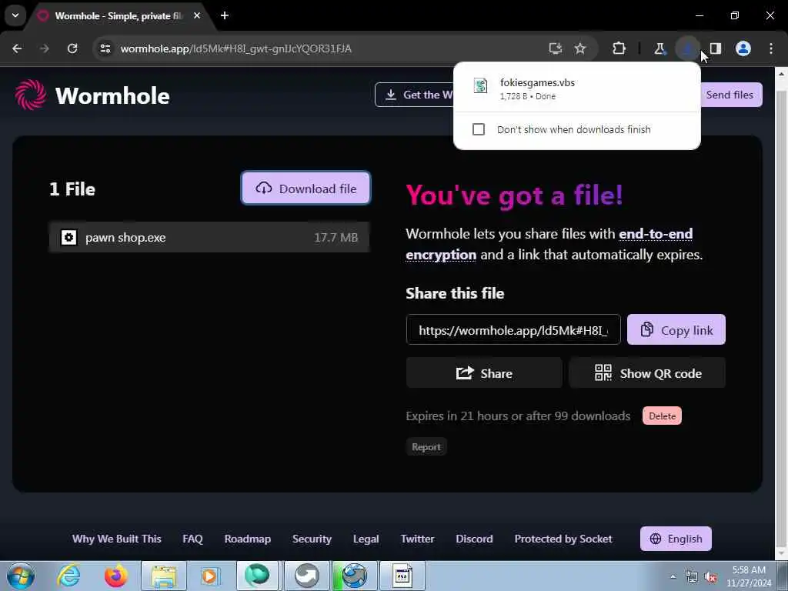This screenshot has height=591, width=788.
Task: Click the Report button
Action: (426, 447)
